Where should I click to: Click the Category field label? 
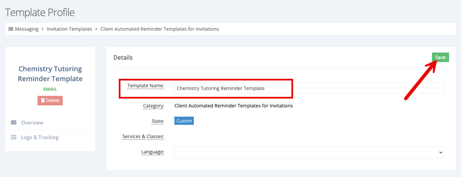click(154, 106)
